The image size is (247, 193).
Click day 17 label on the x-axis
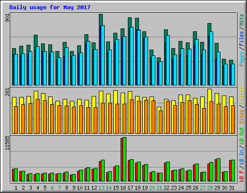pos(130,188)
